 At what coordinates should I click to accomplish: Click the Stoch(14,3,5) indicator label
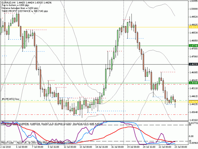pyautogui.click(x=80, y=124)
